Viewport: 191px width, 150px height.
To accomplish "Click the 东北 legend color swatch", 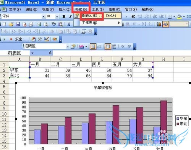I will [178, 124].
